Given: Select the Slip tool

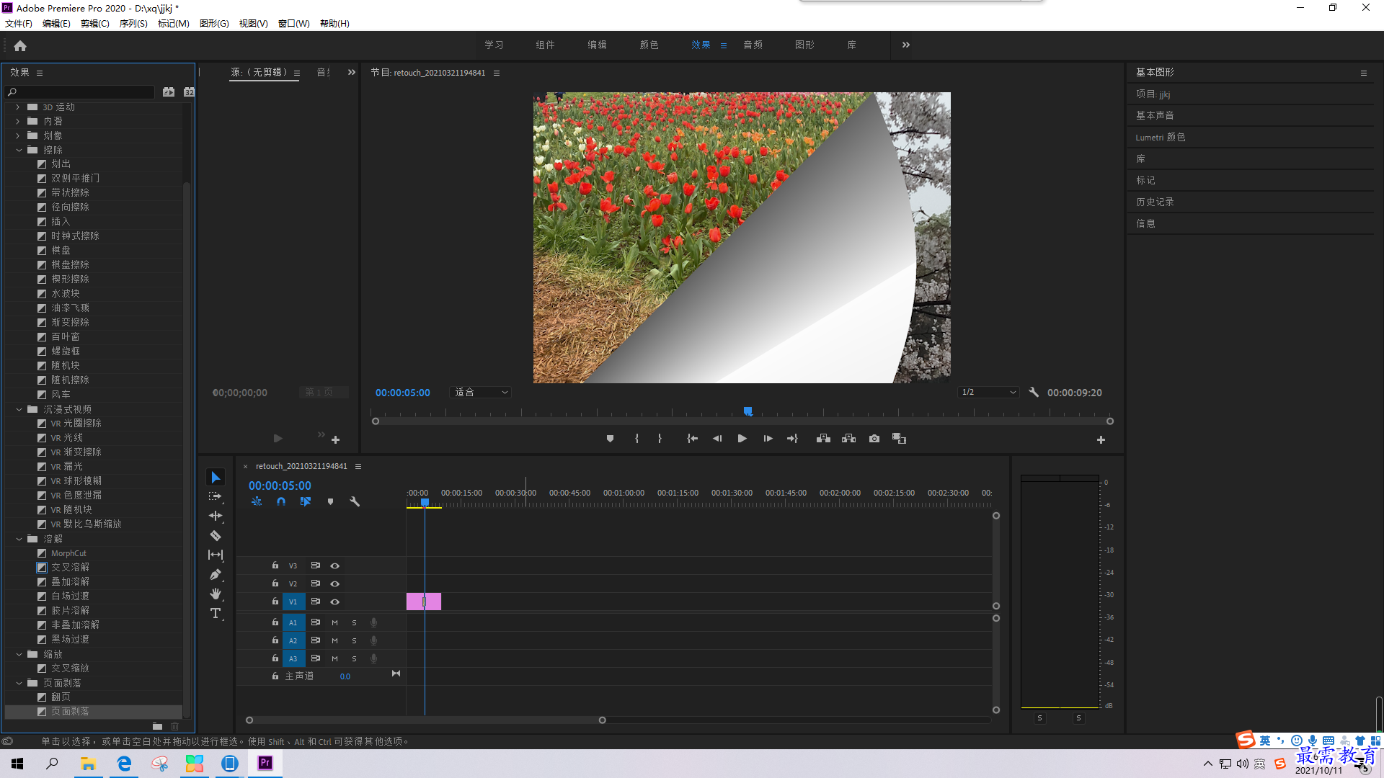Looking at the screenshot, I should 216,555.
